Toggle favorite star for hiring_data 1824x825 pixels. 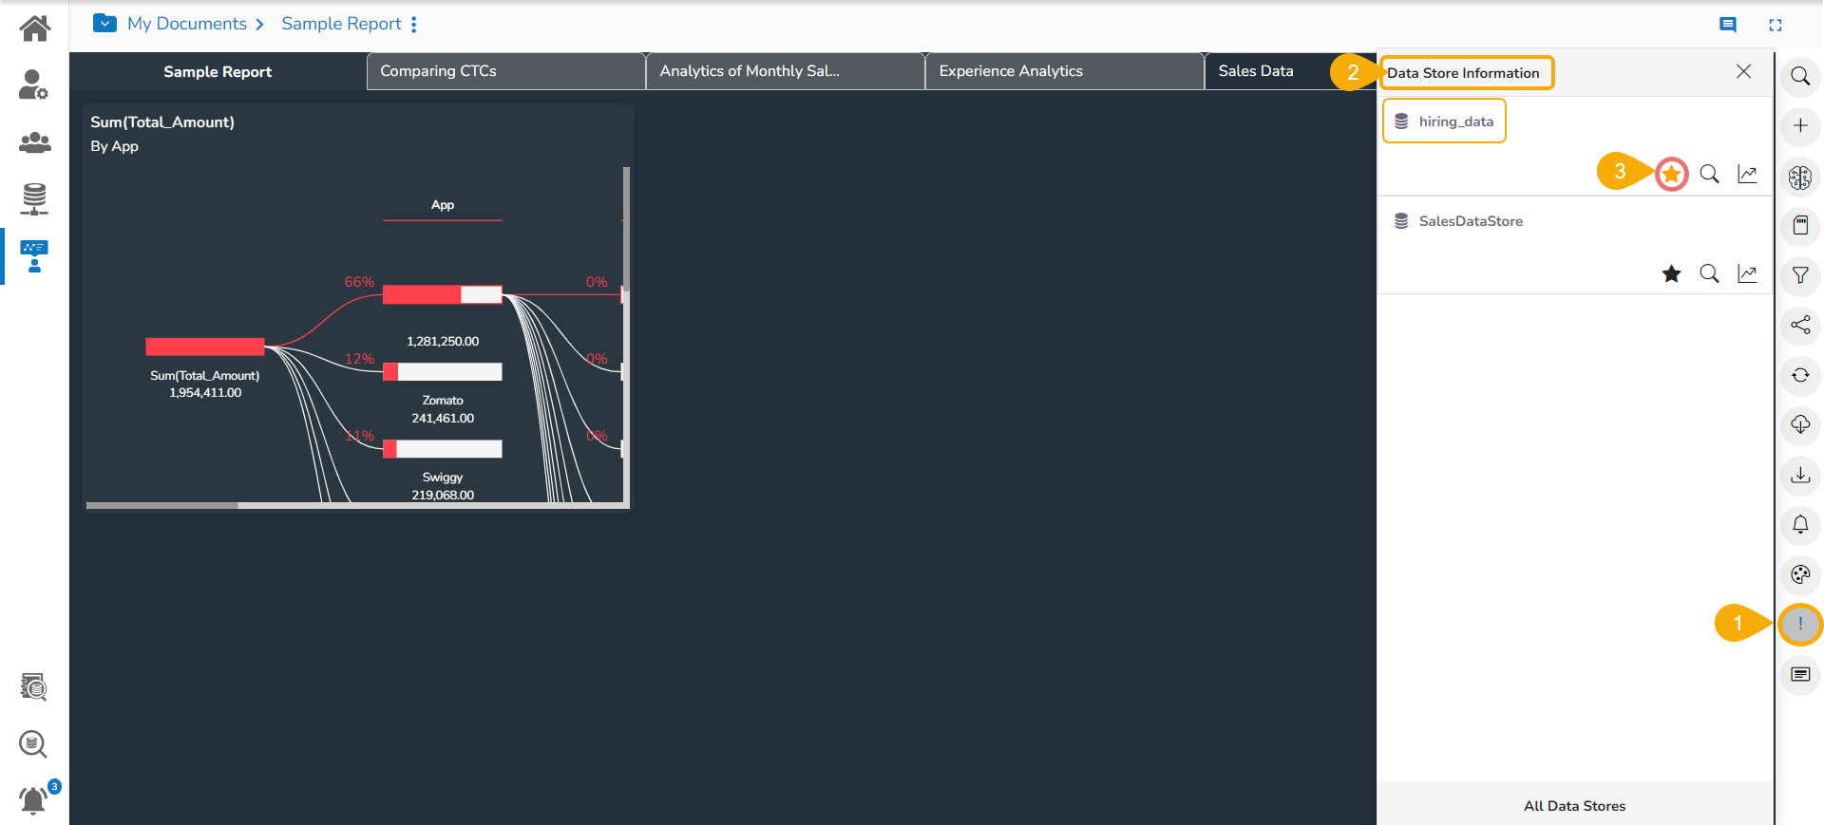tap(1672, 174)
